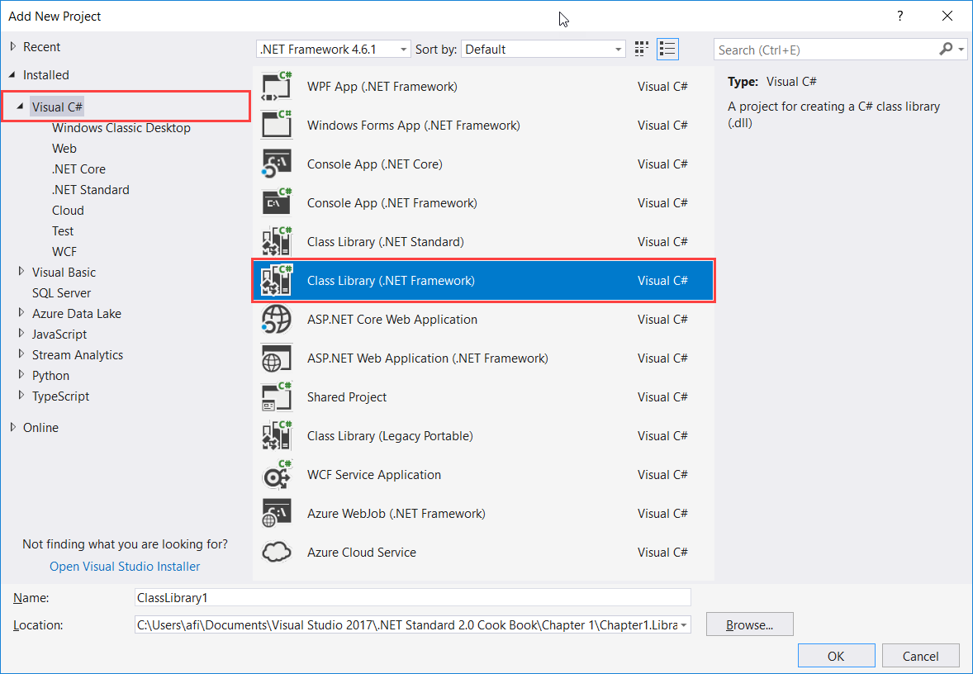Open the search options dropdown arrow
The image size is (973, 674).
pyautogui.click(x=961, y=49)
